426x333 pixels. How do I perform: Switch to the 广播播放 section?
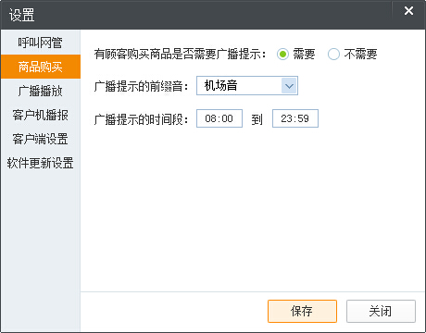pyautogui.click(x=41, y=91)
